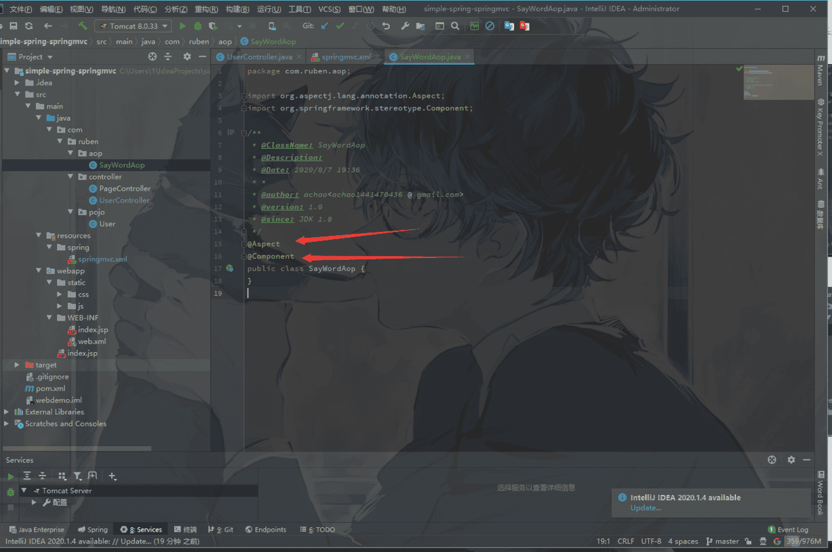Click the master git branch in status bar

tap(726, 542)
